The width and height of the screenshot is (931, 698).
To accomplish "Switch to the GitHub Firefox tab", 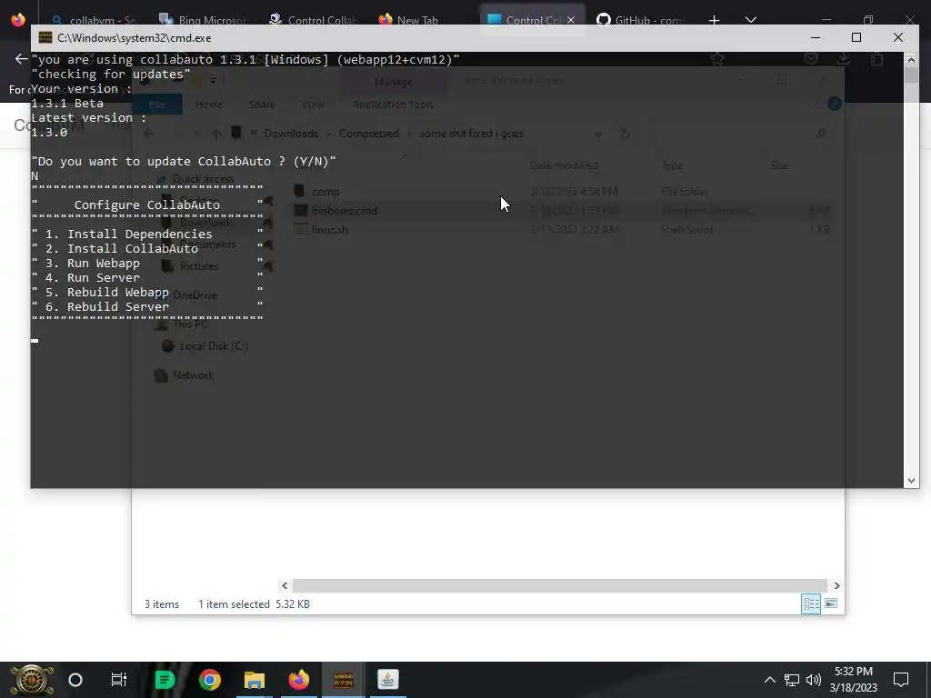I will [x=641, y=20].
